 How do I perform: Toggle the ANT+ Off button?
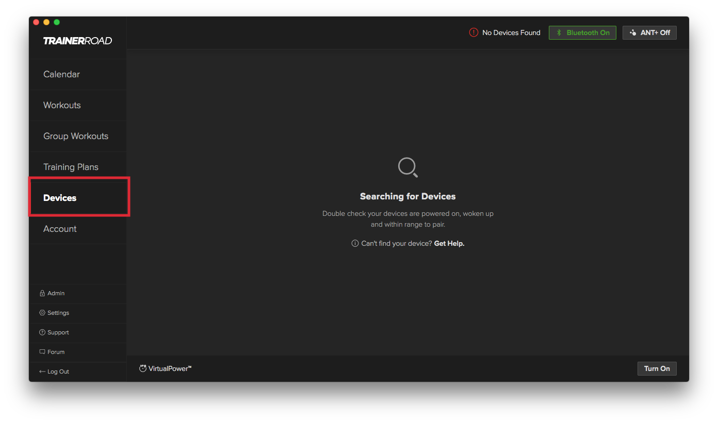[649, 32]
